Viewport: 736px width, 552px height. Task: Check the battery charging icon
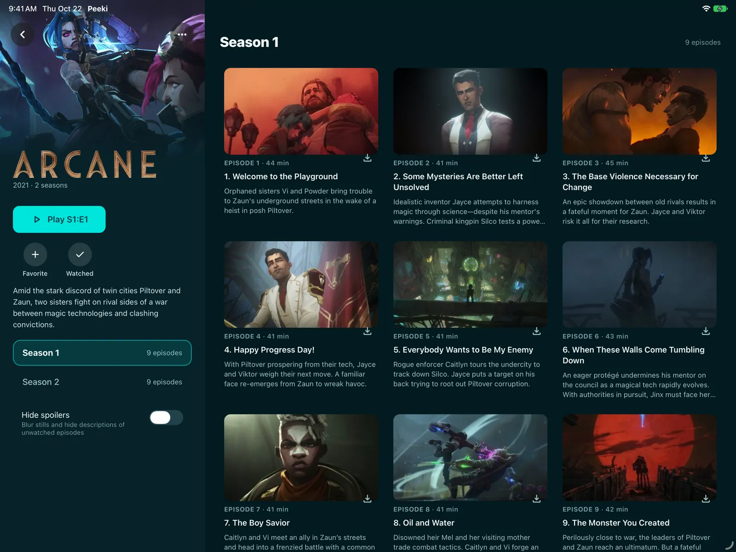(720, 9)
